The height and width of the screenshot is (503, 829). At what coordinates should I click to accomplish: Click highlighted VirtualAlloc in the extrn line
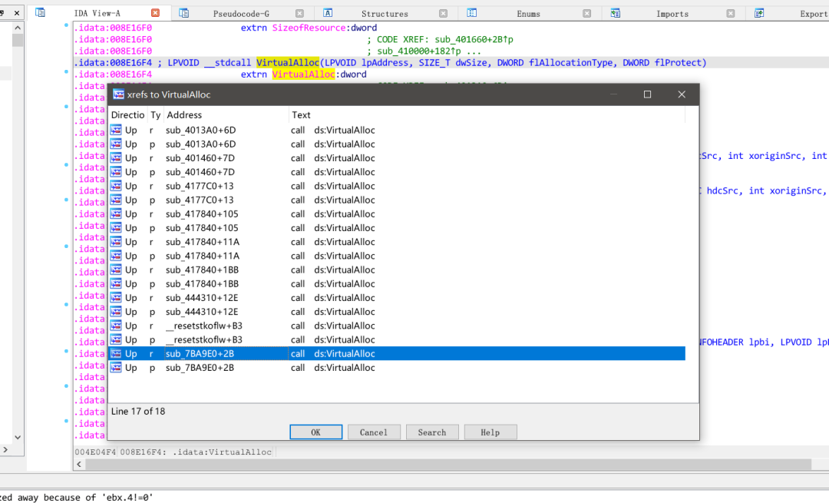(x=303, y=74)
